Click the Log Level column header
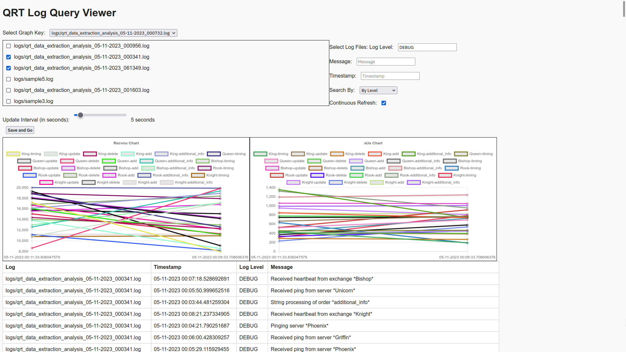The height and width of the screenshot is (352, 626). pos(251,267)
